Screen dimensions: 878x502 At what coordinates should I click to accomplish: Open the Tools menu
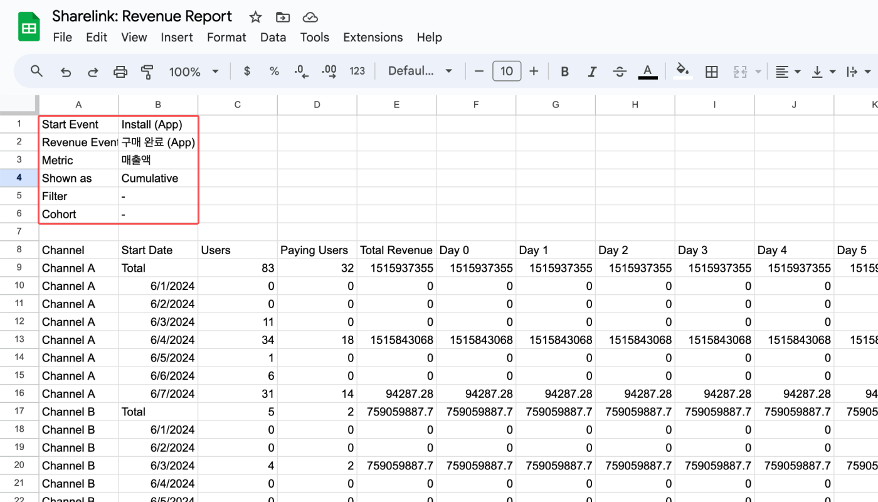coord(315,38)
